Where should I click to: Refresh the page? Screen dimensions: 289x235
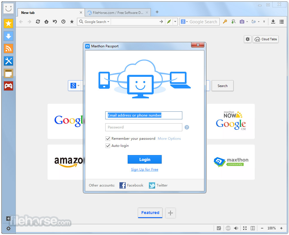coord(38,22)
